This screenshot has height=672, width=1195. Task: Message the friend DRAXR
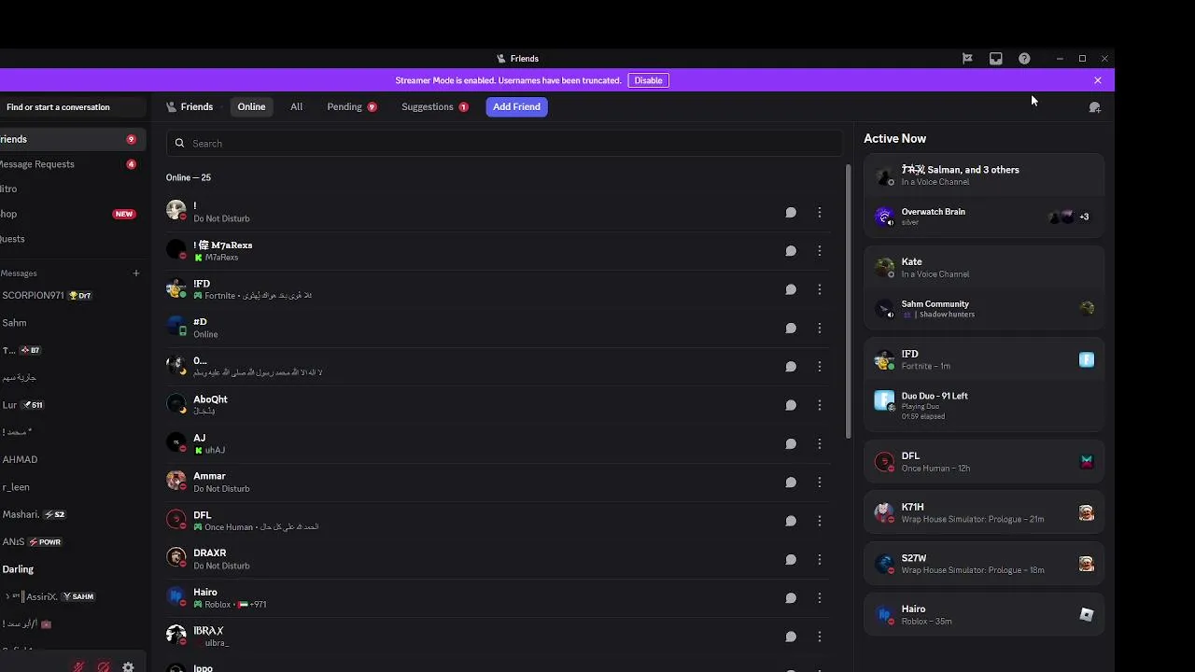791,559
